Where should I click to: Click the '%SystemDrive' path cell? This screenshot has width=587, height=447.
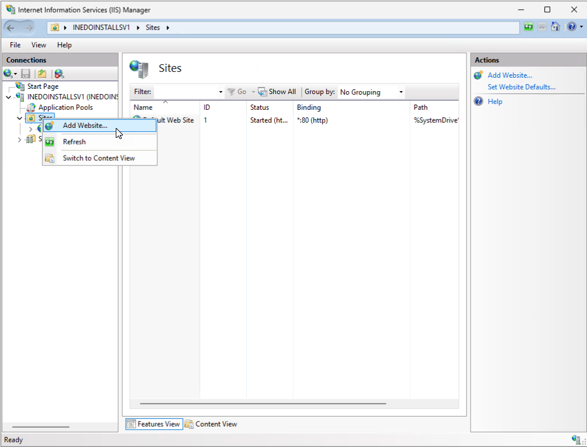click(436, 120)
